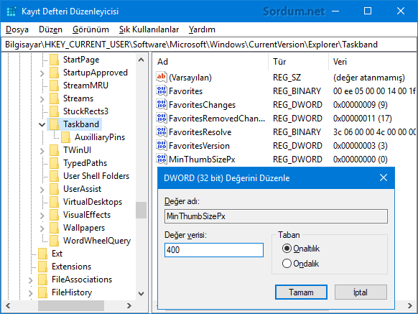This screenshot has height=314, width=418.
Task: Click the binary icon beside Favorites value
Action: [162, 91]
